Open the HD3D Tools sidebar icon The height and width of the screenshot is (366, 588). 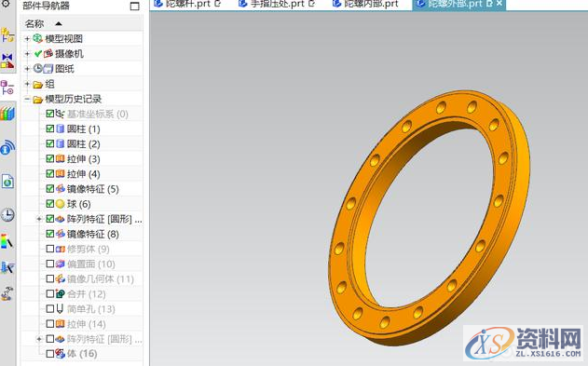7,147
